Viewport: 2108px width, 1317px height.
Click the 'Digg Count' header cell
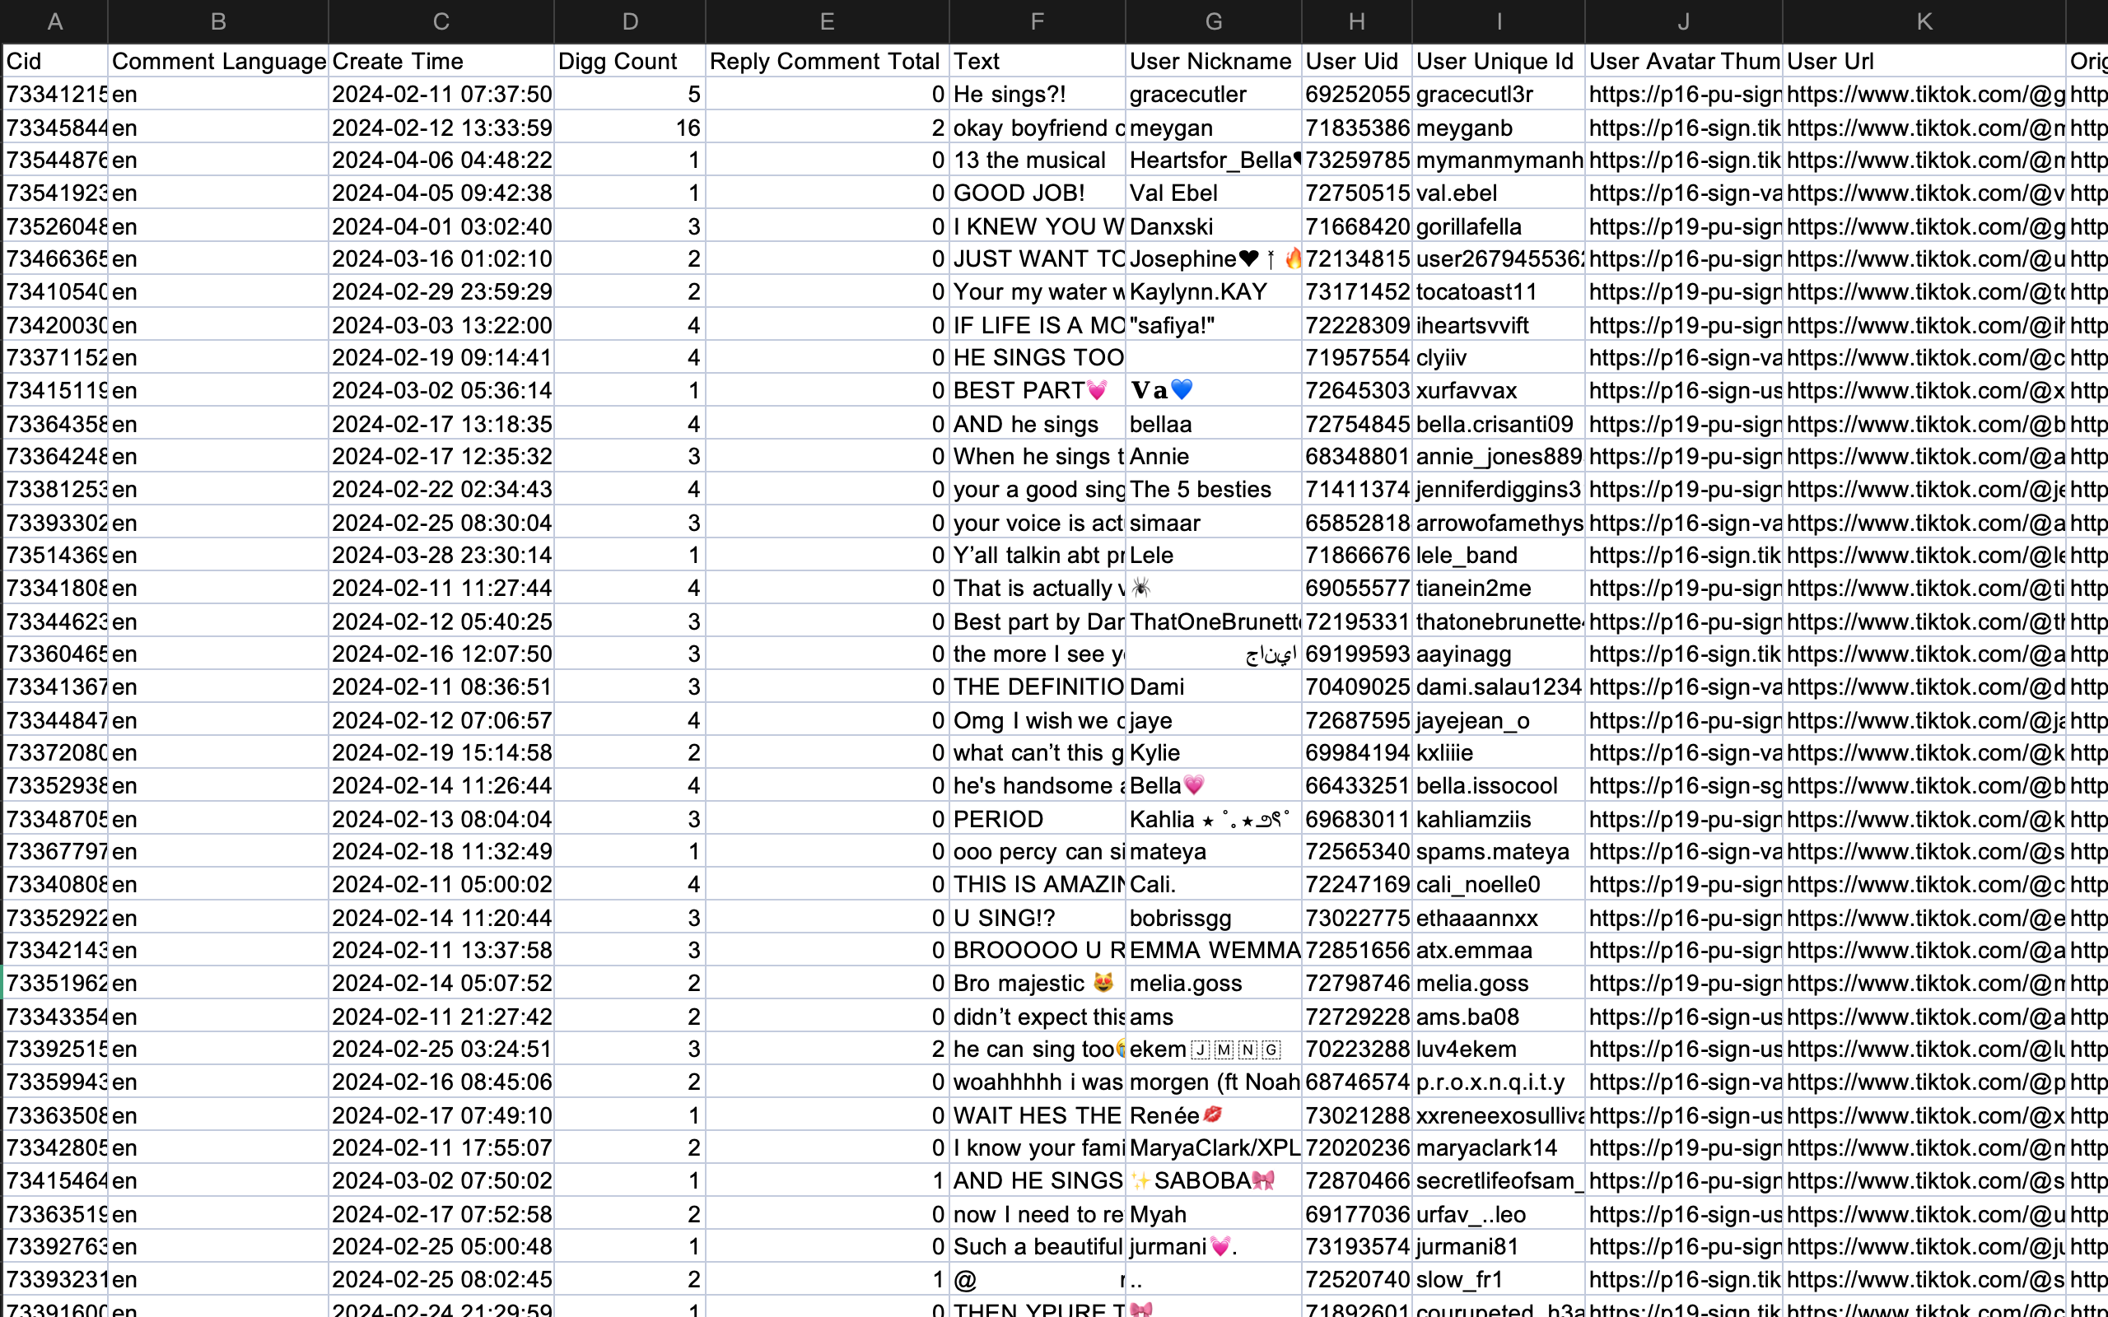630,61
